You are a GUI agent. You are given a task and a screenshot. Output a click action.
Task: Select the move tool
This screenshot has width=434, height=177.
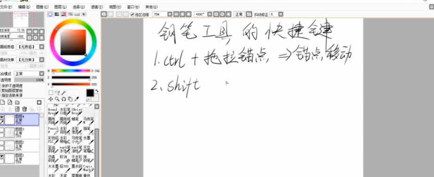click(51, 99)
